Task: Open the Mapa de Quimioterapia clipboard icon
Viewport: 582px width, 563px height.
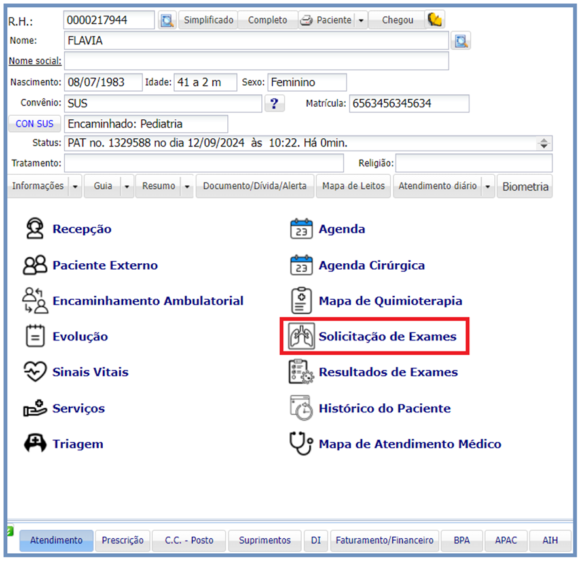Action: point(301,300)
